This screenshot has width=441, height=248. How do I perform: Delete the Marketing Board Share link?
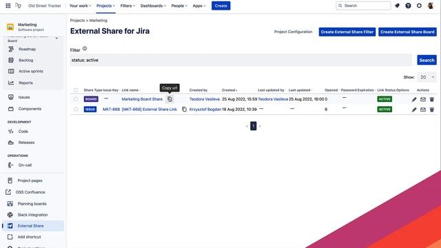[432, 99]
